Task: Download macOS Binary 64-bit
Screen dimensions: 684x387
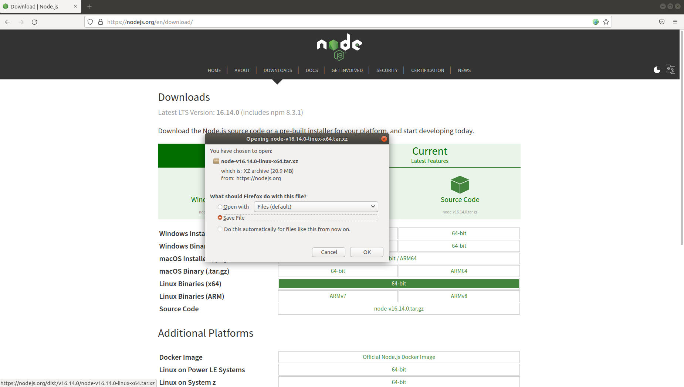Action: [x=338, y=271]
